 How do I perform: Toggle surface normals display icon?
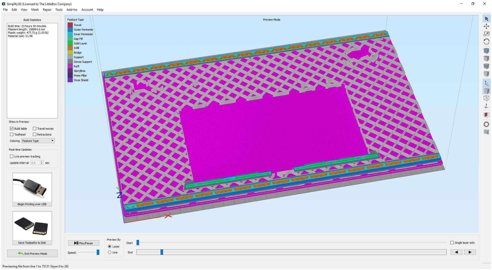point(486,106)
